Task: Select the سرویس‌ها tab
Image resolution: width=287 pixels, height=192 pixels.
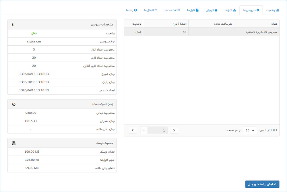Action: click(x=251, y=10)
